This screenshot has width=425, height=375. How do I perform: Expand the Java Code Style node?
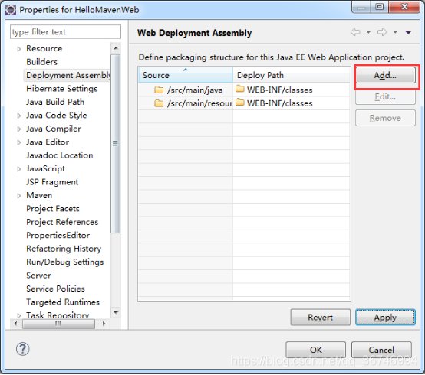pos(19,116)
